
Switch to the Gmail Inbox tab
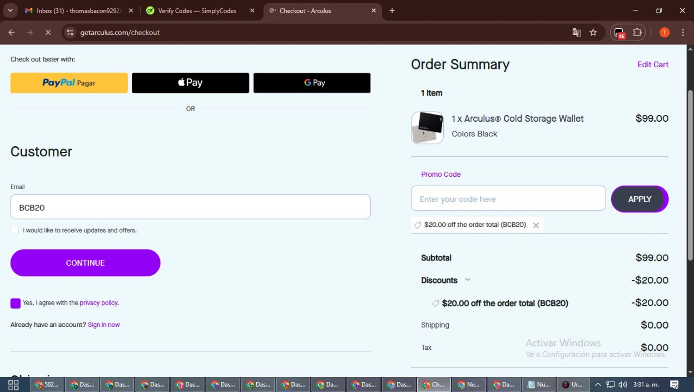point(79,11)
